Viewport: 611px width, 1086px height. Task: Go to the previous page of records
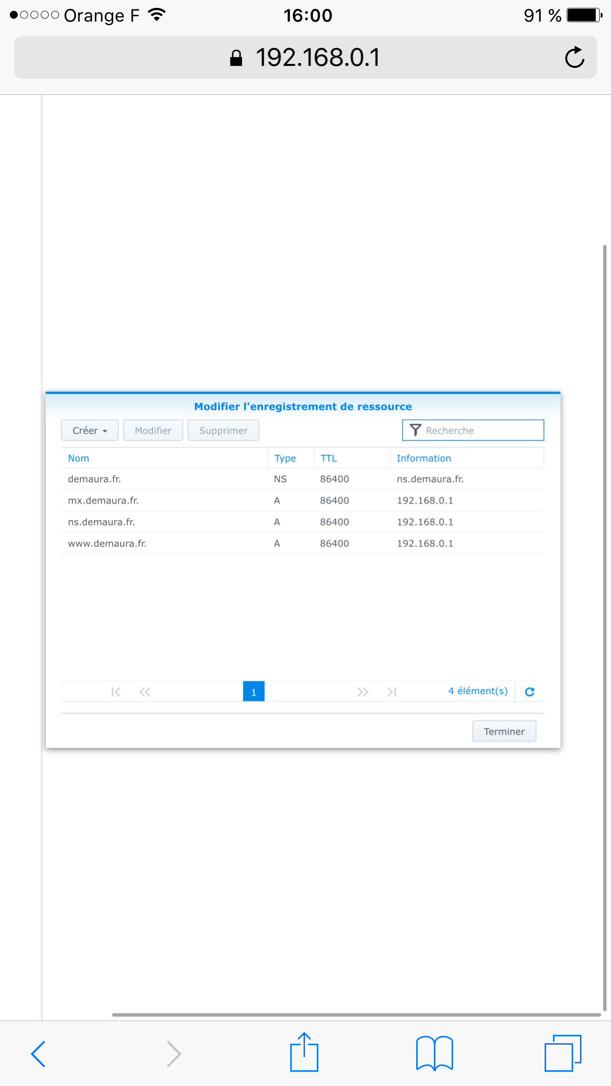[x=145, y=692]
